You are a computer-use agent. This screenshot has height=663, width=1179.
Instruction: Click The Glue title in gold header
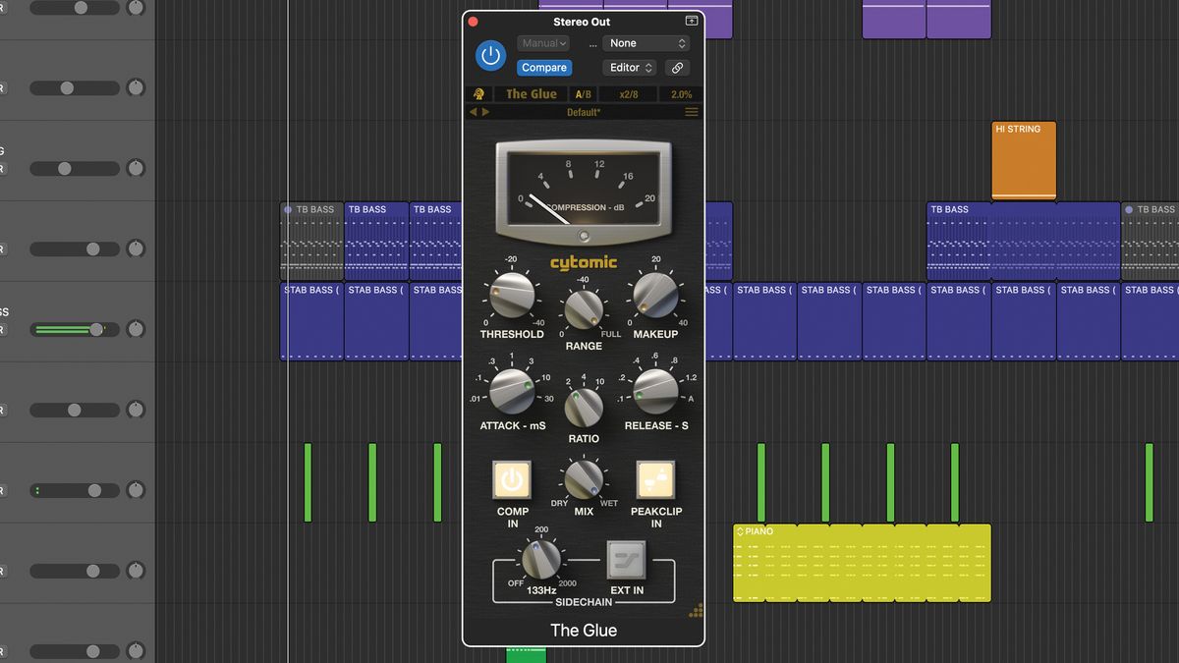[x=532, y=94]
